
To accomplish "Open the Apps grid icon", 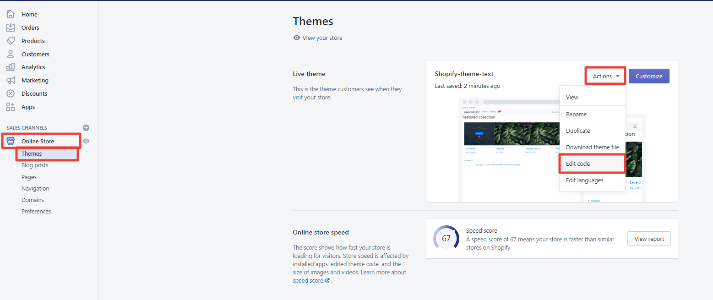I will point(11,107).
